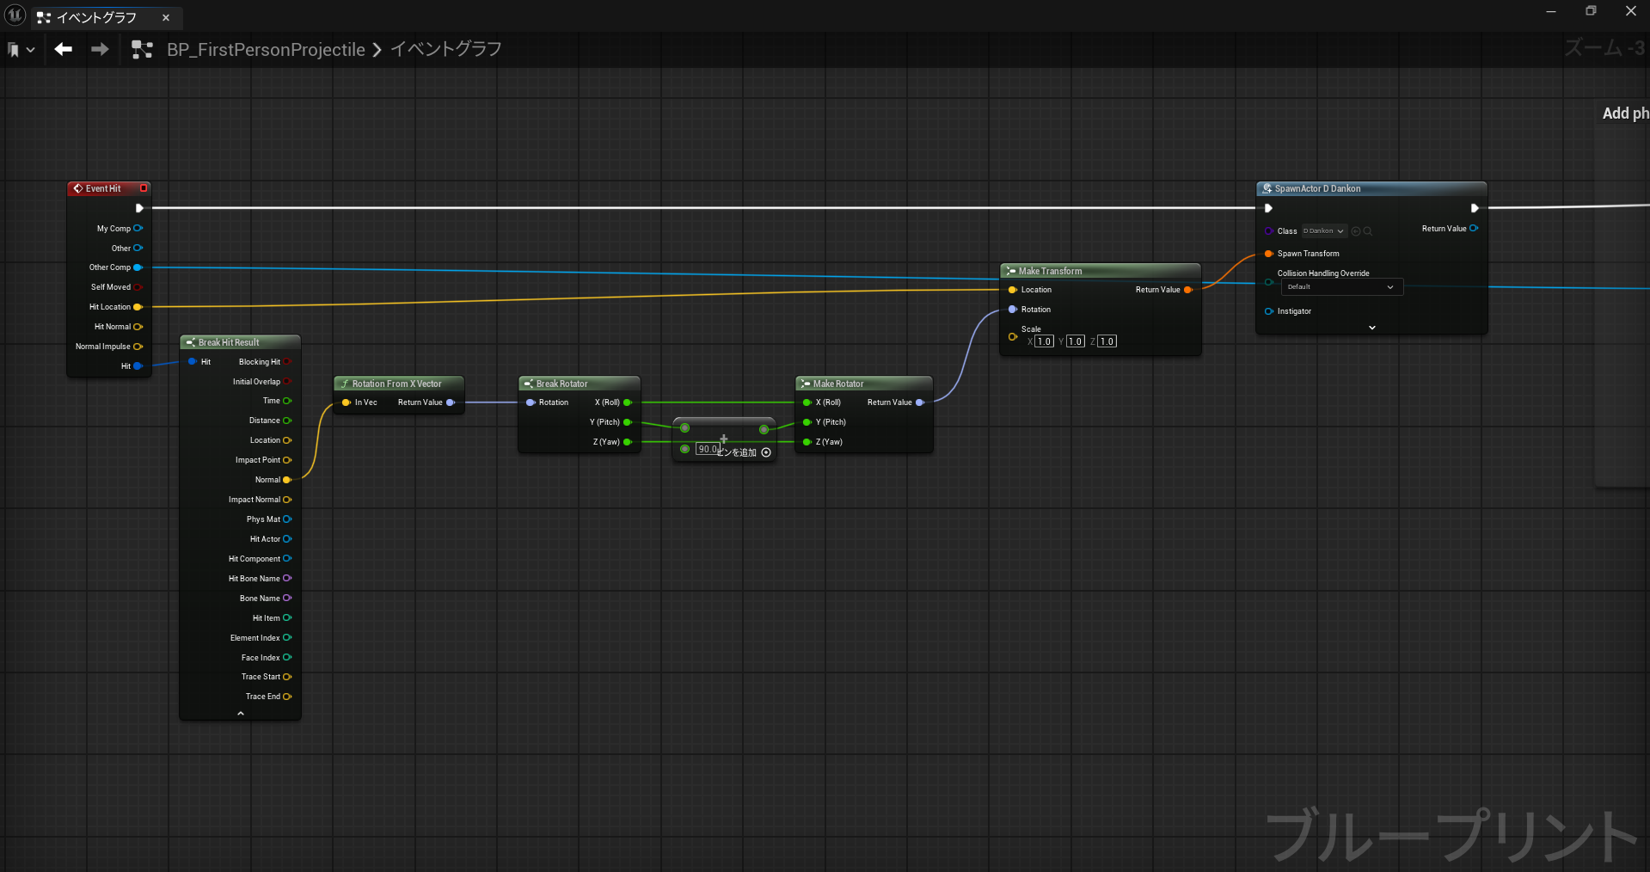This screenshot has width=1650, height=872.
Task: Open the Collision Handling Override dropdown
Action: 1341,287
